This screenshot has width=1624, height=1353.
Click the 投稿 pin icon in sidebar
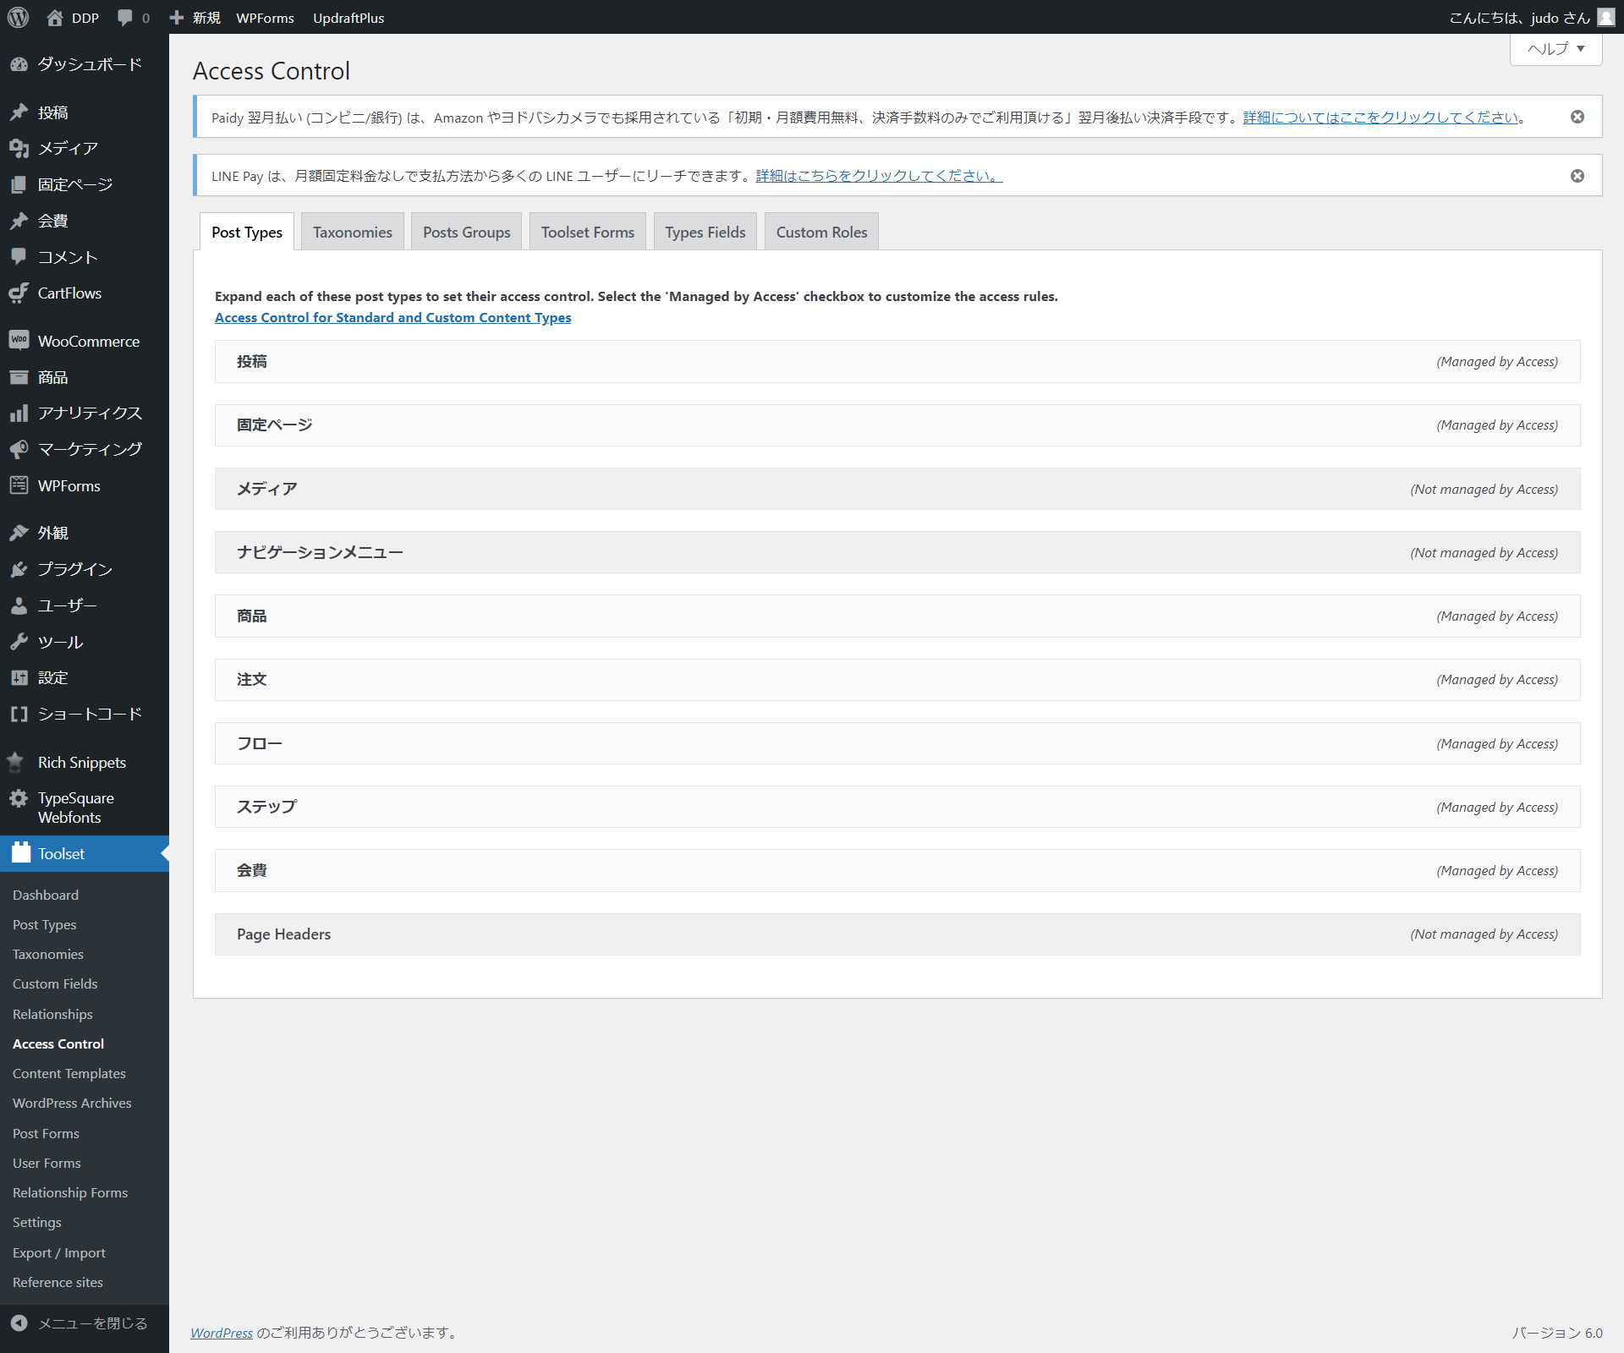click(x=19, y=112)
